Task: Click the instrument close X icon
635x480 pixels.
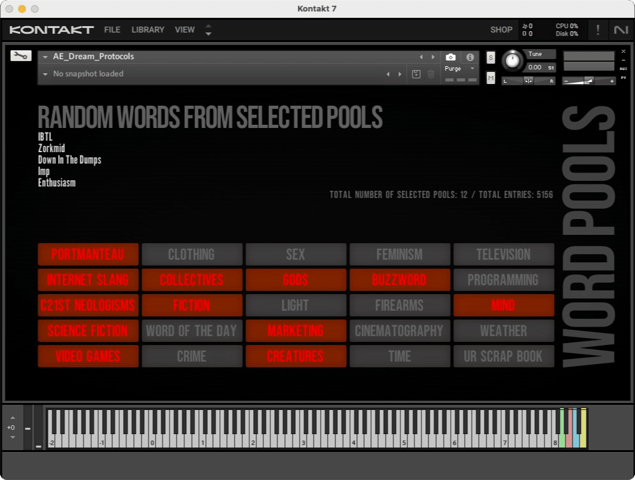Action: click(624, 52)
